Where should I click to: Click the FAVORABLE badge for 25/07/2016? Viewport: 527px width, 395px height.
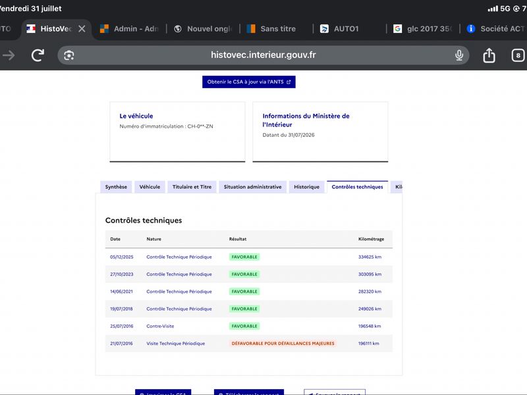pyautogui.click(x=244, y=326)
